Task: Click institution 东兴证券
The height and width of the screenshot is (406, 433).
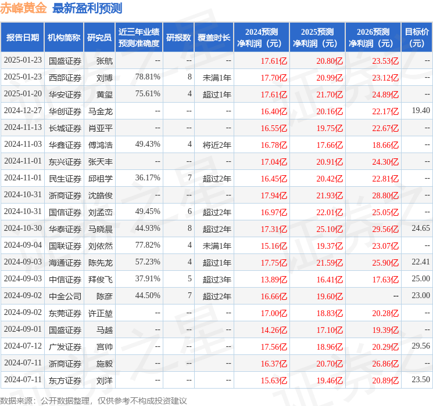Action: pyautogui.click(x=65, y=162)
